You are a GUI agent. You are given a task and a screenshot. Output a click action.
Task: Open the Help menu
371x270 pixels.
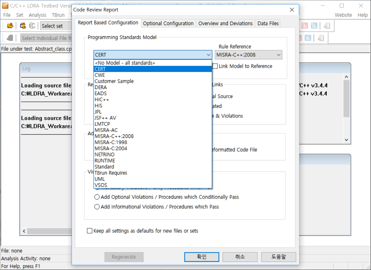point(363,15)
